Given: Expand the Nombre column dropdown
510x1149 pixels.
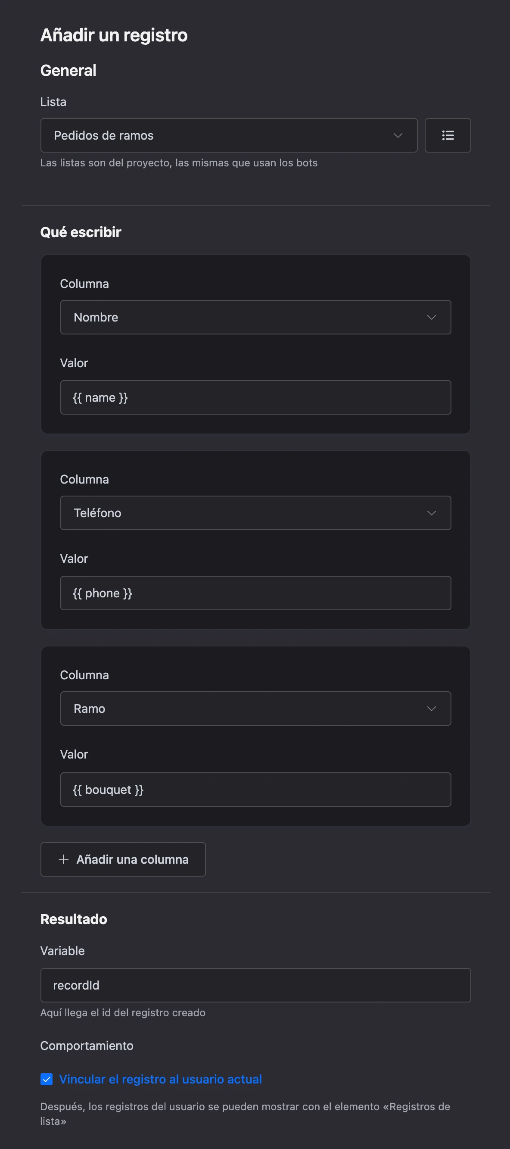Looking at the screenshot, I should [x=255, y=317].
